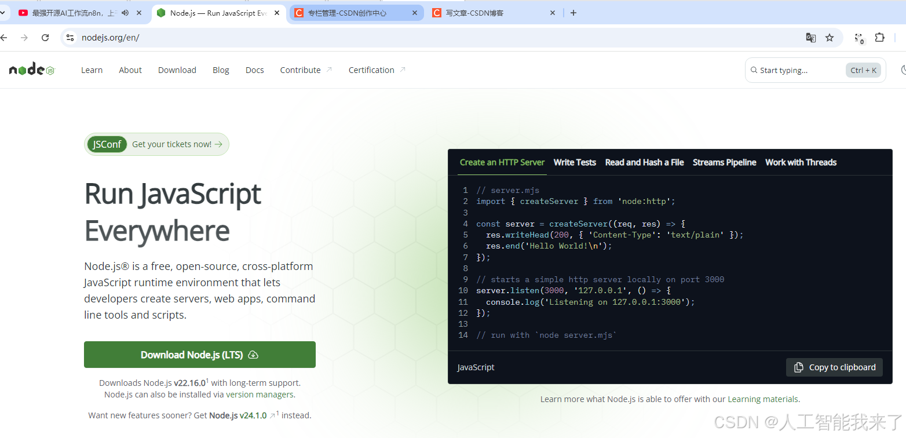
Task: Click the console.log Listening code line
Action: click(590, 302)
